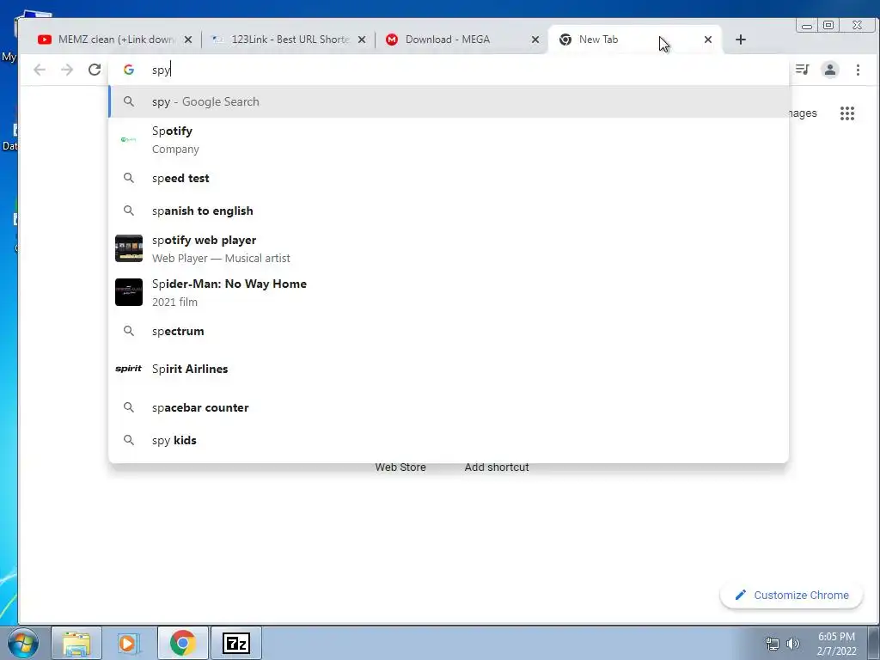
Task: Select 'spy - Google Search' suggestion
Action: pyautogui.click(x=449, y=101)
